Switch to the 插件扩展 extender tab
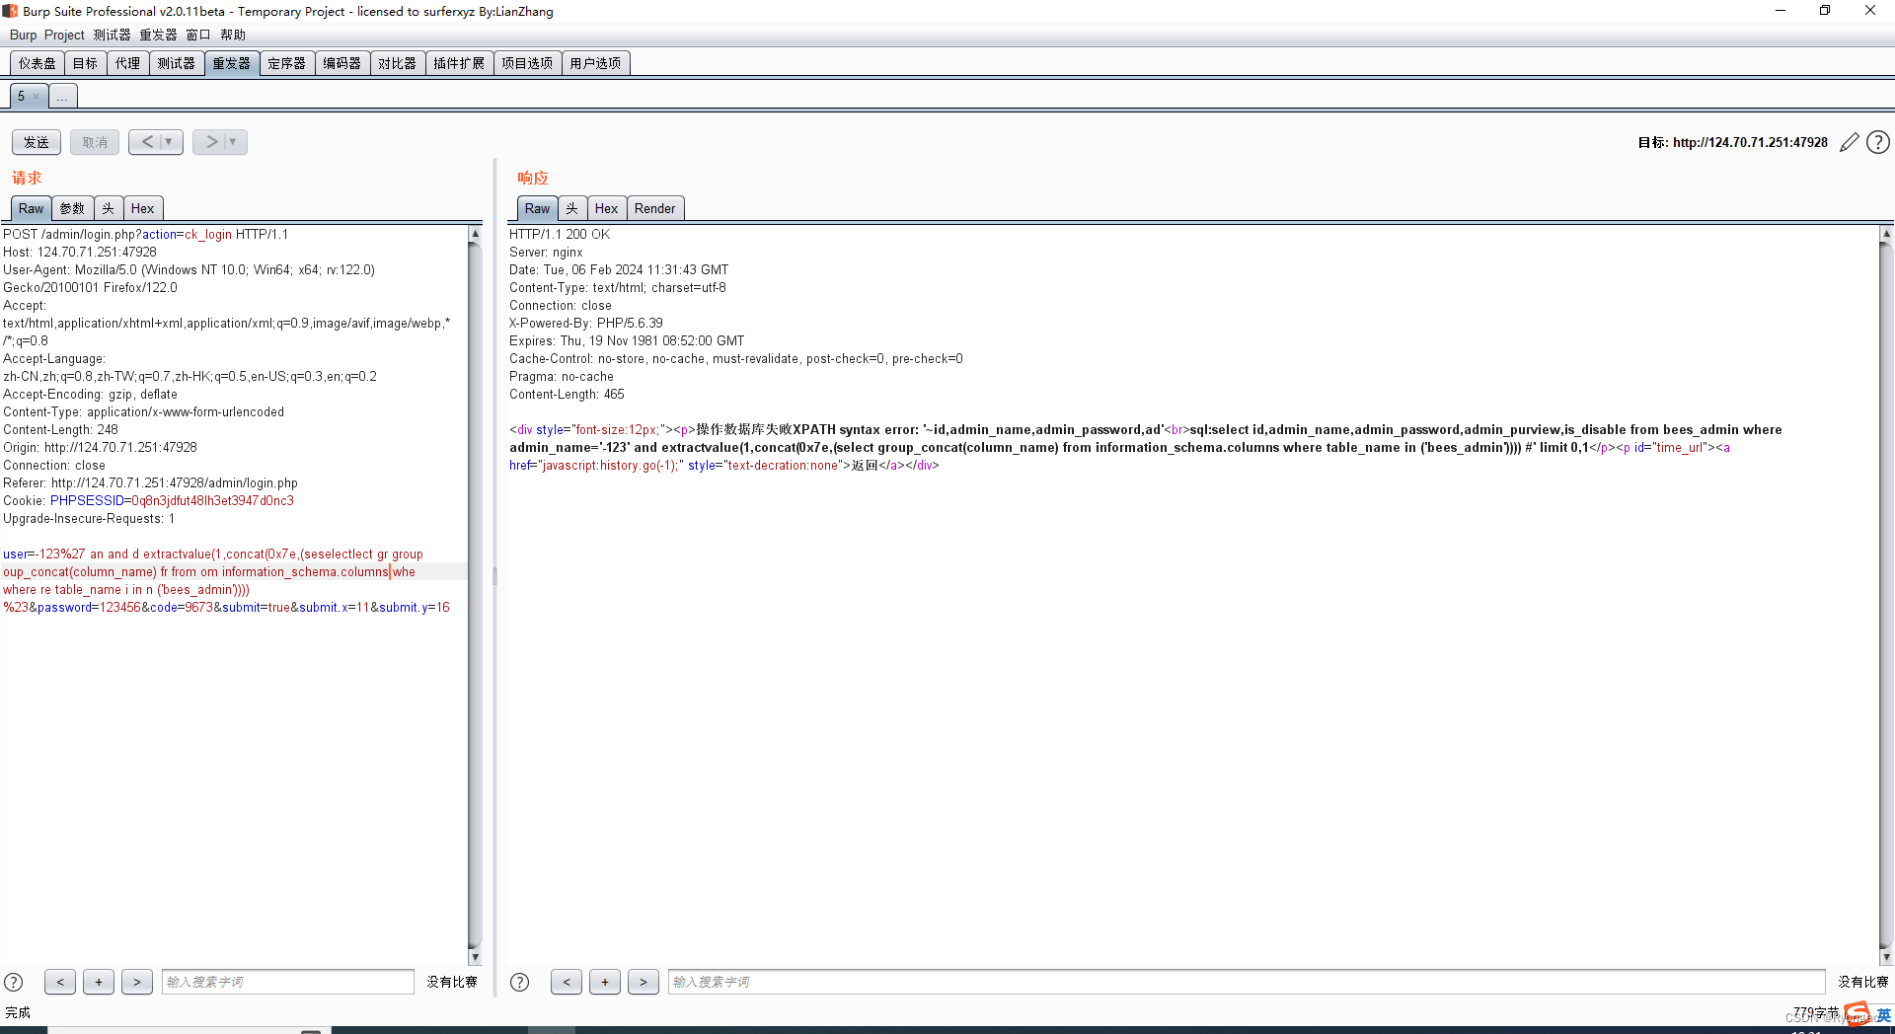 459,63
